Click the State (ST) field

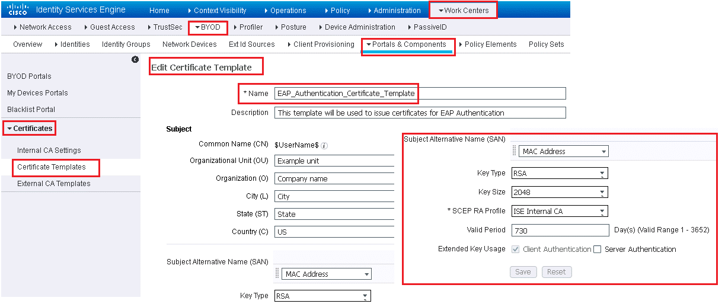click(334, 214)
